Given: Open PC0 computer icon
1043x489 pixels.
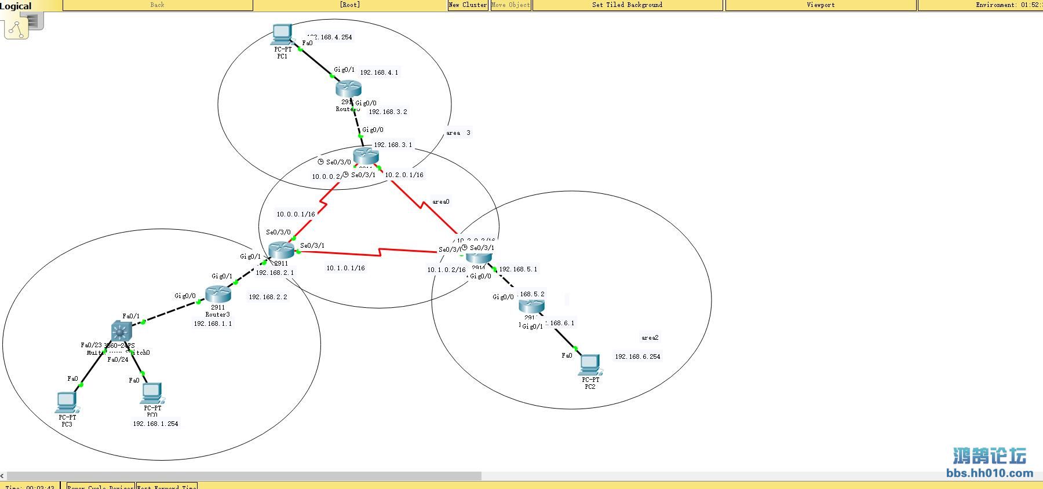Looking at the screenshot, I should pos(152,394).
